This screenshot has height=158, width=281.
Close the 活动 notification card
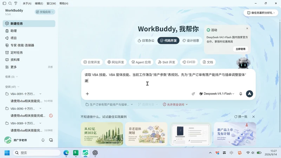(247, 28)
